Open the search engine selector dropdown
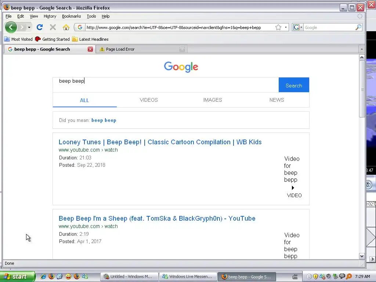The image size is (376, 282). click(297, 27)
